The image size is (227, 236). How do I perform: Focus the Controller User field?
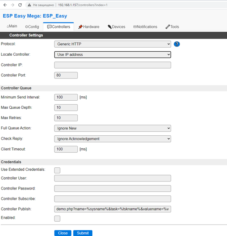pyautogui.click(x=113, y=178)
